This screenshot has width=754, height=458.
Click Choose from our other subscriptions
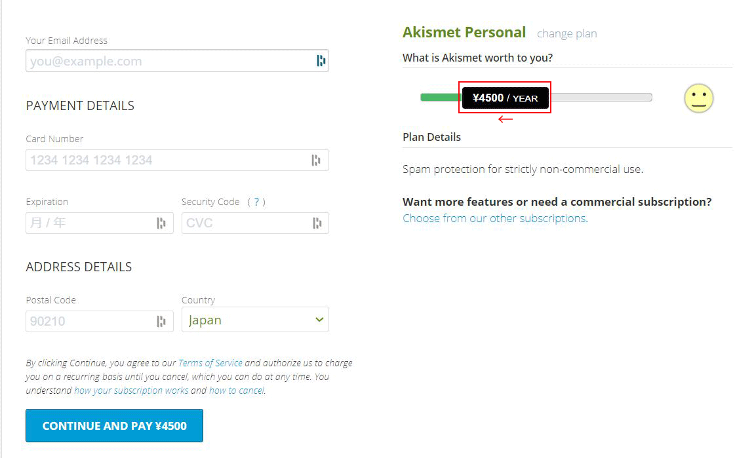[495, 218]
